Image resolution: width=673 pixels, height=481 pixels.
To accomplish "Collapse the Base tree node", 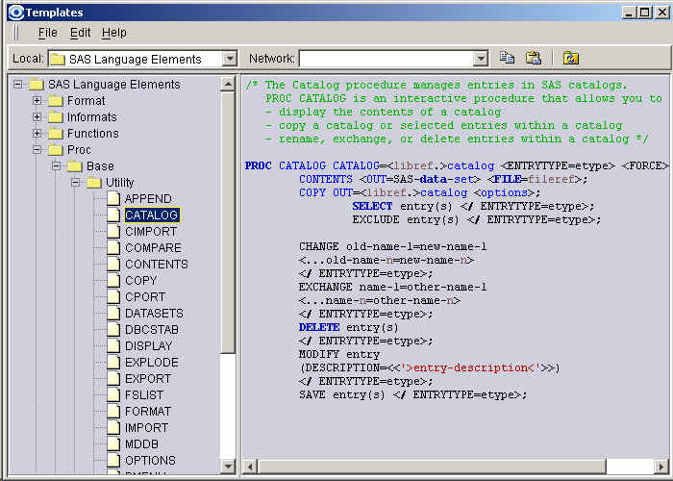I will [56, 165].
